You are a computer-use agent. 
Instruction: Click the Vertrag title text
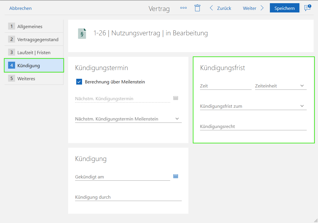pos(159,8)
